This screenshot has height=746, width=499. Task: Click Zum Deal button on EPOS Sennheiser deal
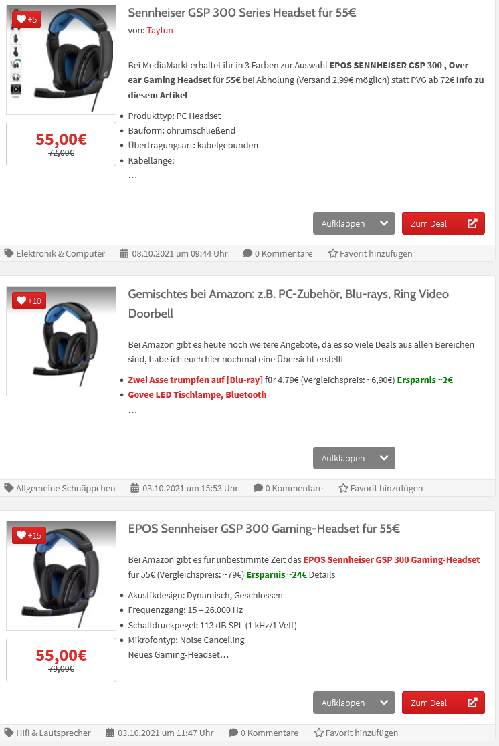443,703
